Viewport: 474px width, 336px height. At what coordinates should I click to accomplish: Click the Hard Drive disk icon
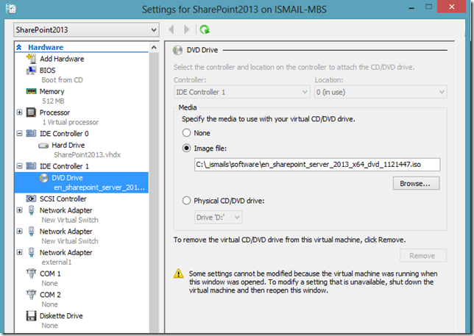[43, 146]
